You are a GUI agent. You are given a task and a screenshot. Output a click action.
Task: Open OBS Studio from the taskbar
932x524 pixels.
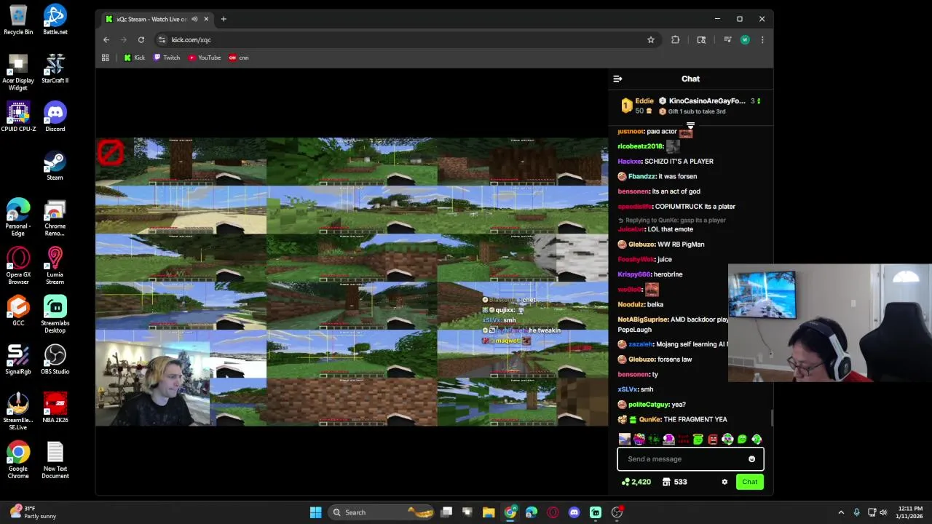click(617, 512)
